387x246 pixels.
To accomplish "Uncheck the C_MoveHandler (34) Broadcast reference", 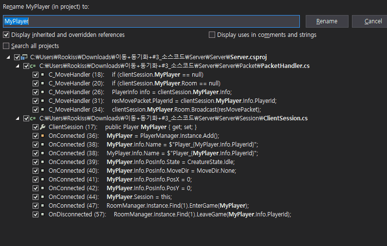I will click(36, 110).
